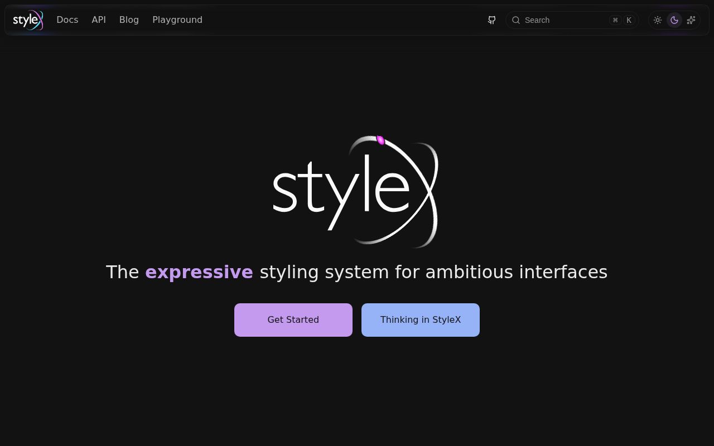Select dark theme moon icon
The height and width of the screenshot is (446, 714).
point(674,20)
